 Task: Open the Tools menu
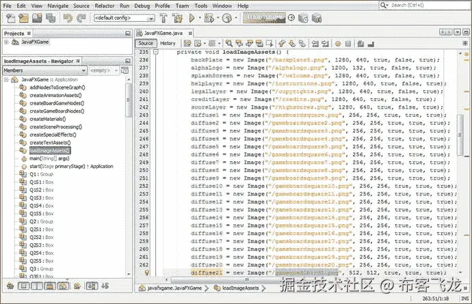[x=201, y=5]
